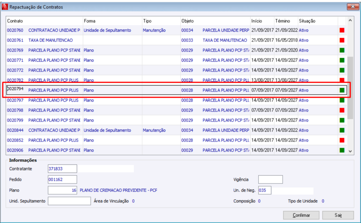Screen dimensions: 361x223
Task: Click the green status square for contract 0020769
Action: click(x=342, y=50)
